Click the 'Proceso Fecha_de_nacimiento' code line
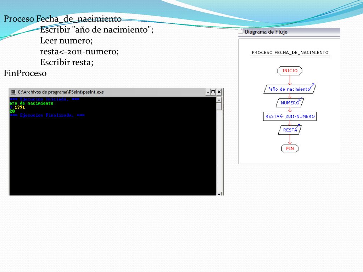This screenshot has height=272, width=363. pyautogui.click(x=63, y=19)
